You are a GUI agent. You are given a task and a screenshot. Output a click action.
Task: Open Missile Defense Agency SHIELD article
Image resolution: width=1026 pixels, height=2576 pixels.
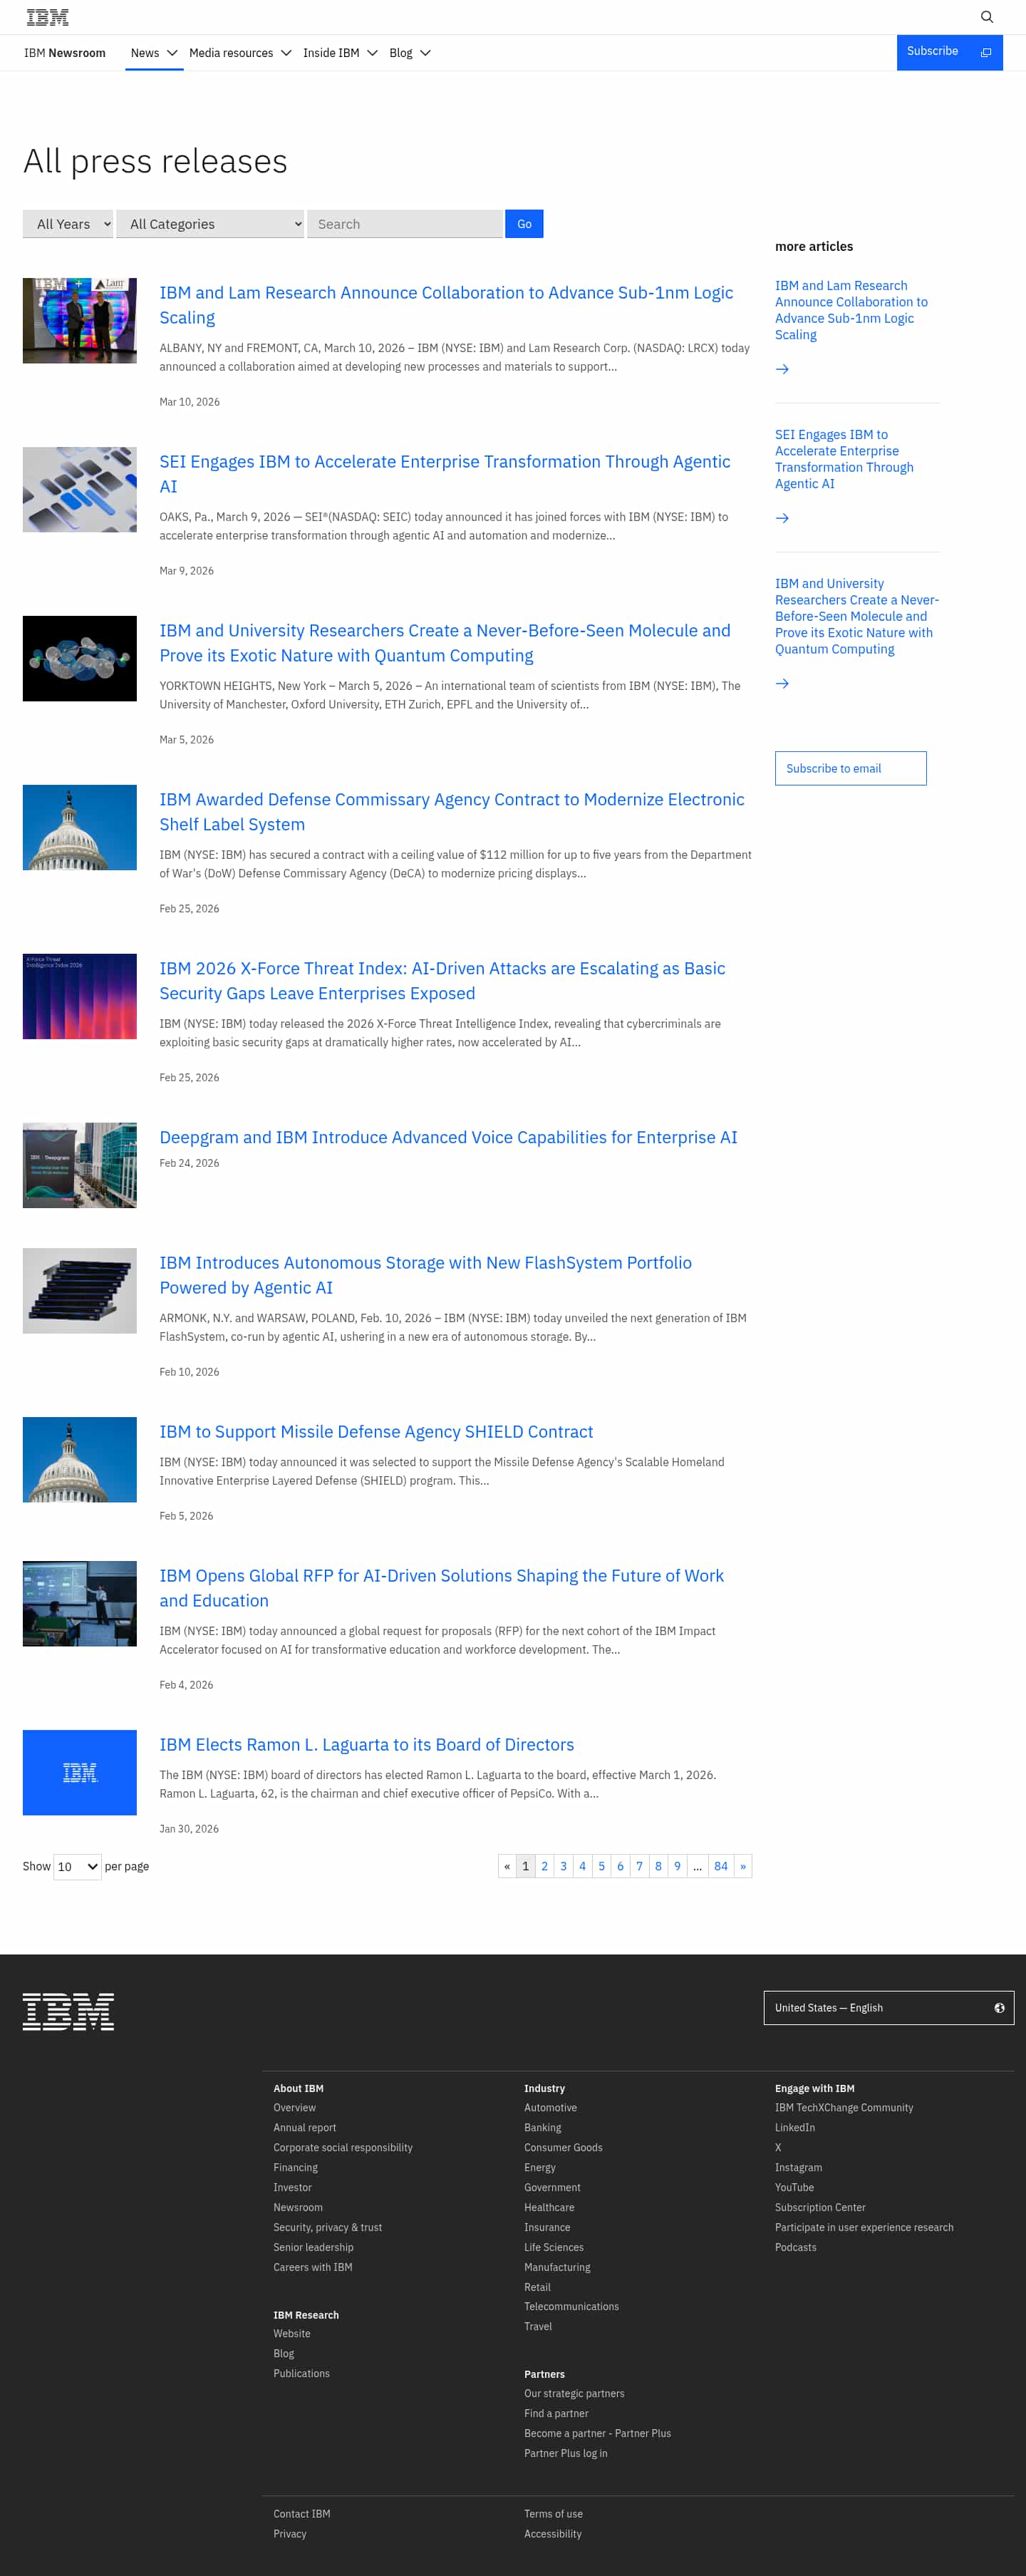(376, 1432)
